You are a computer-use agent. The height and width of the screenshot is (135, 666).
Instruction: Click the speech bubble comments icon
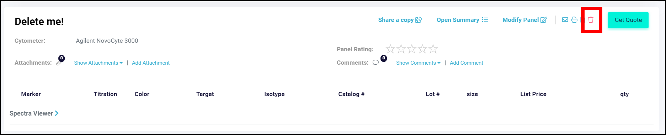click(x=375, y=63)
